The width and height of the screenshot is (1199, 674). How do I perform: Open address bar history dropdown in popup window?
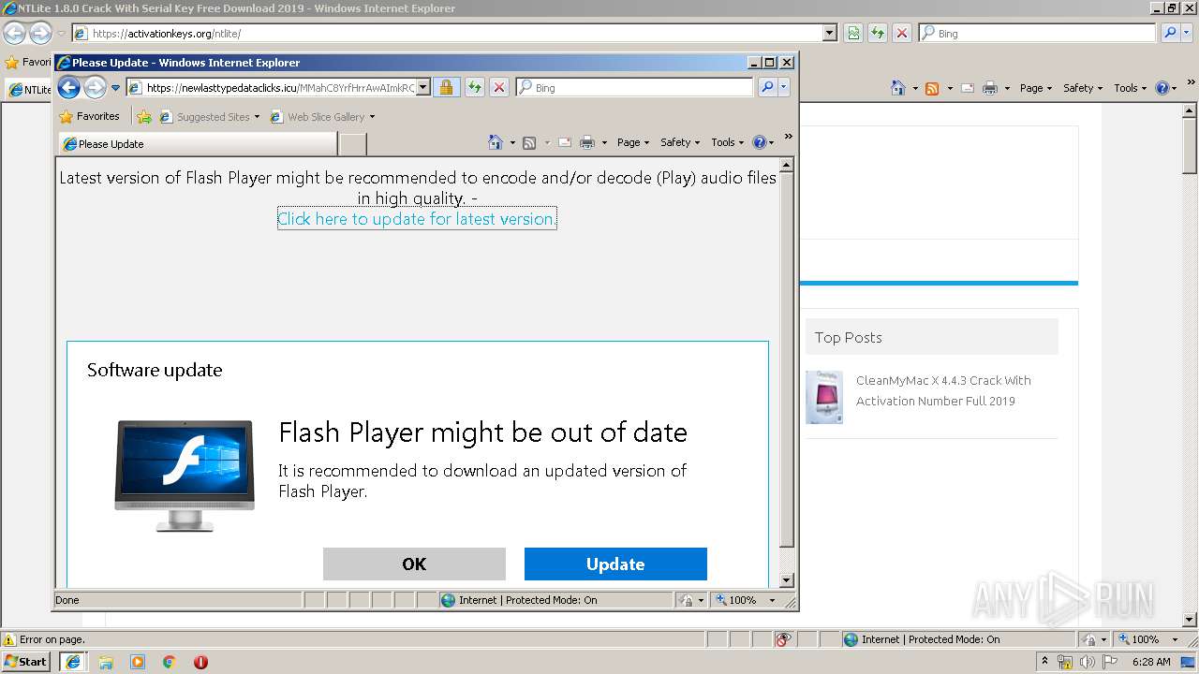[423, 87]
